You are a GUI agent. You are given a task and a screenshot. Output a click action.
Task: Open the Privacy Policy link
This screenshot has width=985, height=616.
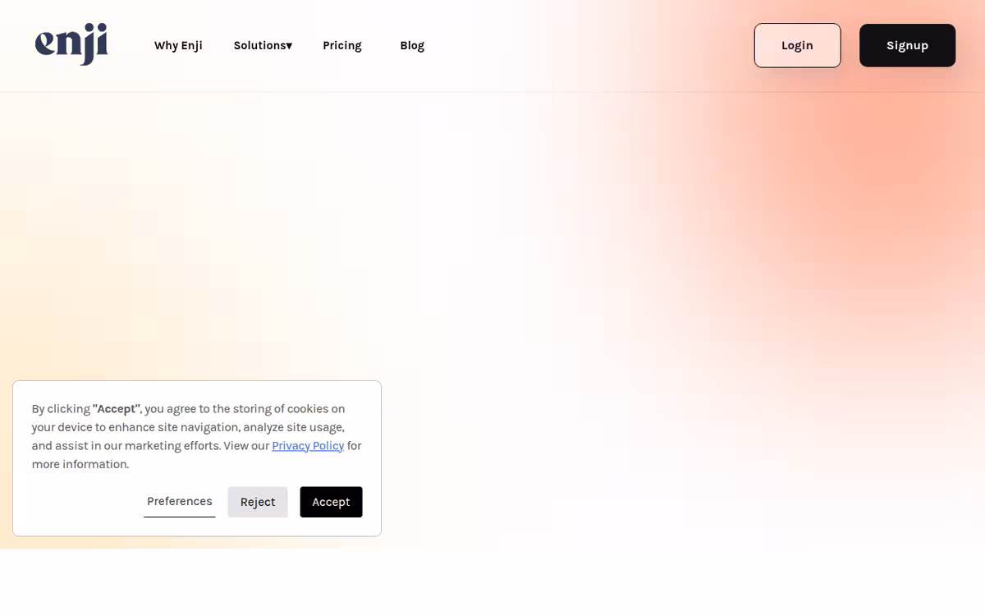click(308, 445)
